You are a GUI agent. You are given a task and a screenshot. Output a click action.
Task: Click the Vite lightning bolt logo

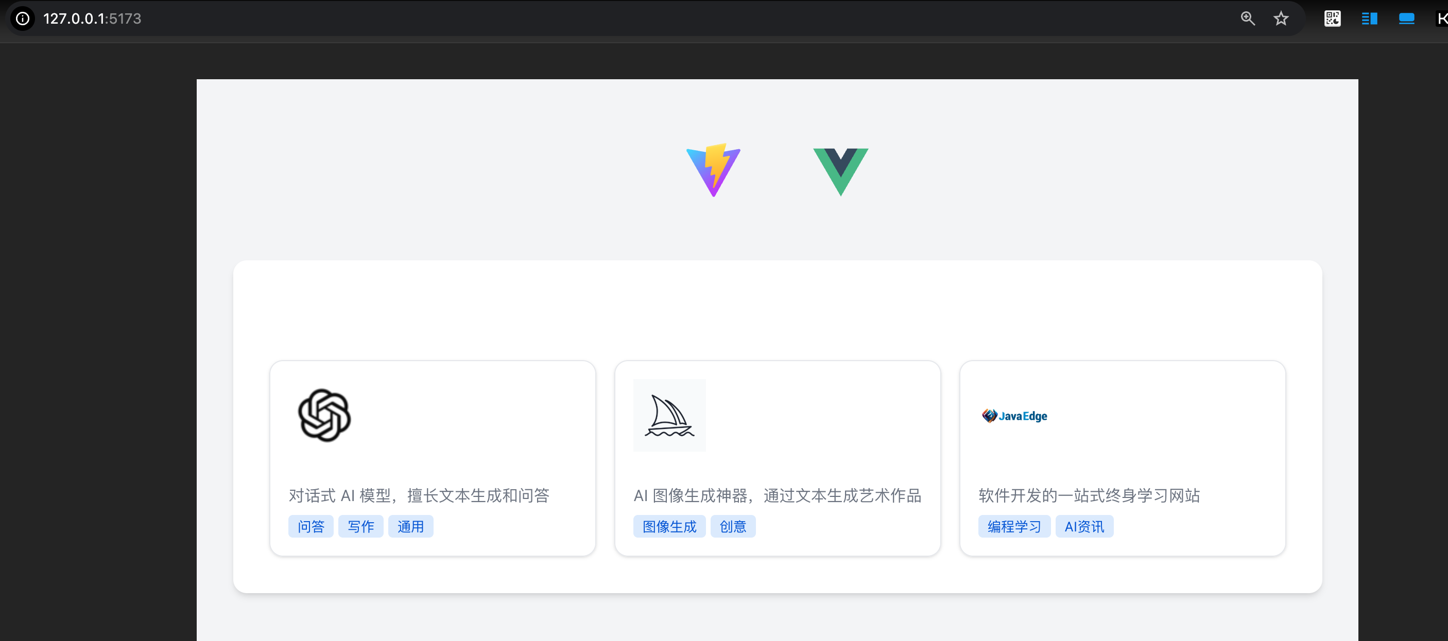(x=713, y=171)
